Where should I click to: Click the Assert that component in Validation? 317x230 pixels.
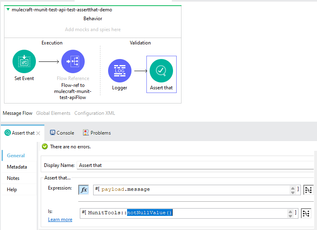pos(161,71)
